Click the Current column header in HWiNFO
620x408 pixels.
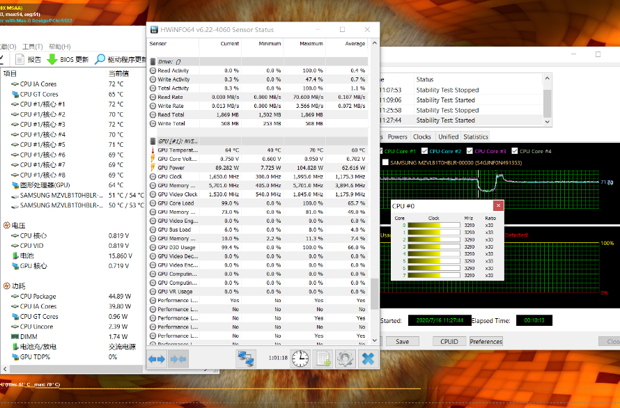coord(220,43)
